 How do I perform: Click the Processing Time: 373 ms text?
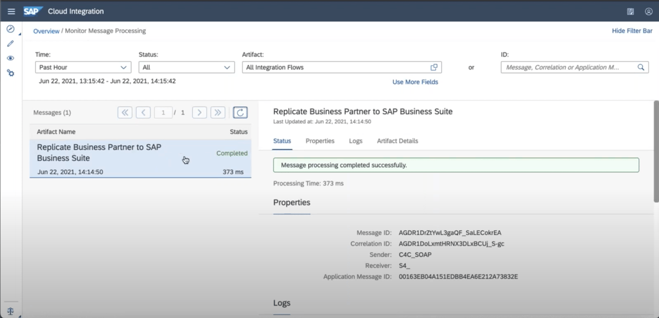coord(308,184)
